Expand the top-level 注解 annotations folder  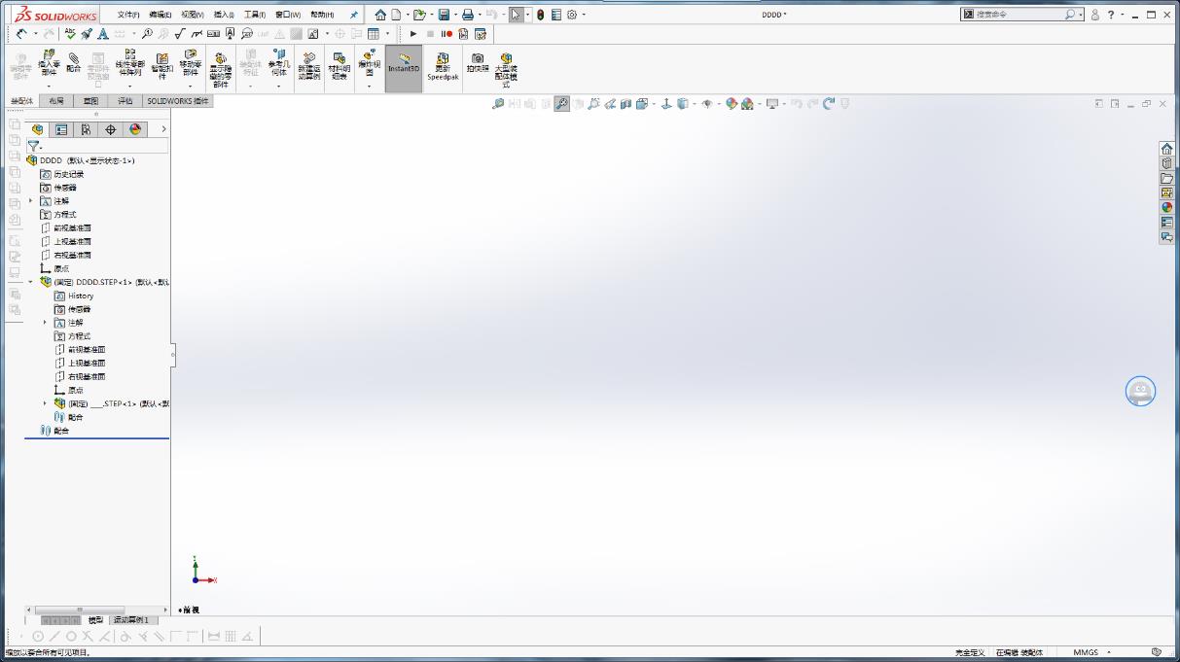31,201
